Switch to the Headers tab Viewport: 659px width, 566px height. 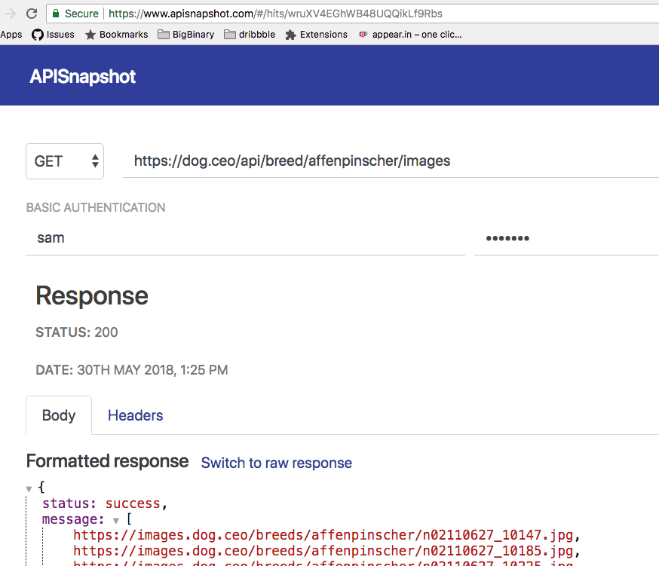(135, 415)
